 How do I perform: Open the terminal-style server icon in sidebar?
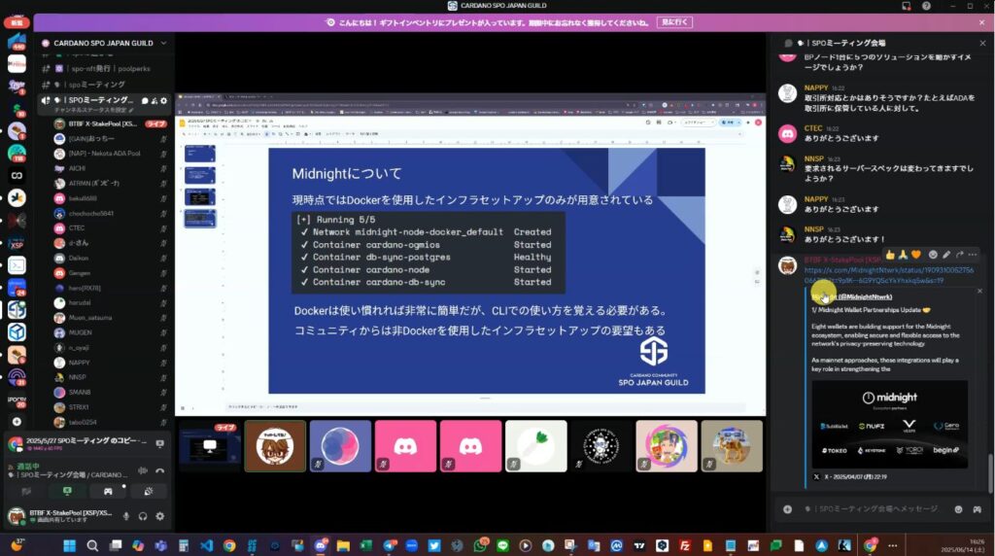(17, 265)
